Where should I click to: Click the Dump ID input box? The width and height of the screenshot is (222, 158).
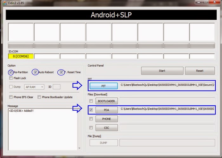coord(56,87)
